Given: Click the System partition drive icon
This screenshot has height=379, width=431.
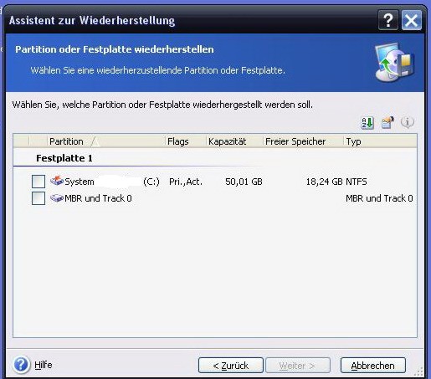Looking at the screenshot, I should tap(57, 181).
